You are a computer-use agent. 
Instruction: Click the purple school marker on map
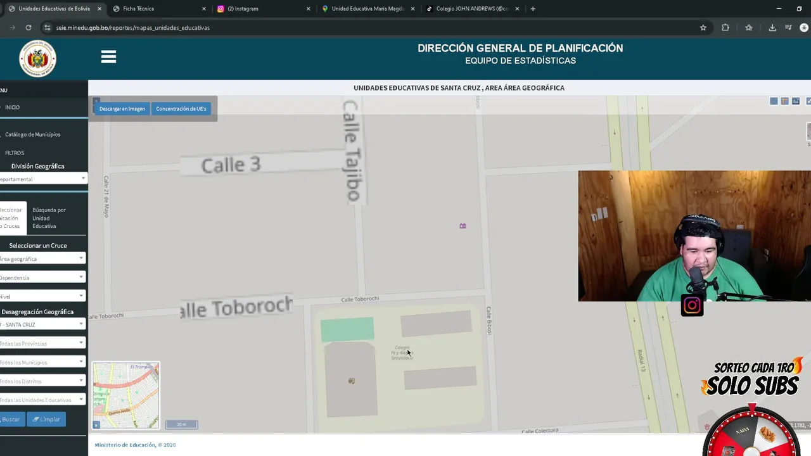463,225
